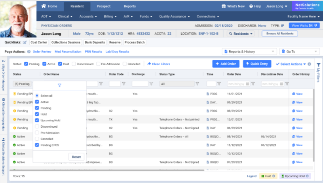Open the My Filters side panel icon
The image size is (323, 183).
tap(319, 65)
